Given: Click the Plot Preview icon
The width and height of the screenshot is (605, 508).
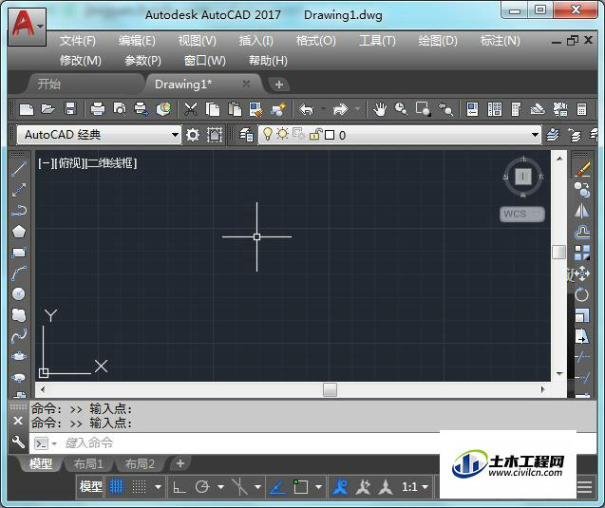Looking at the screenshot, I should click(120, 109).
